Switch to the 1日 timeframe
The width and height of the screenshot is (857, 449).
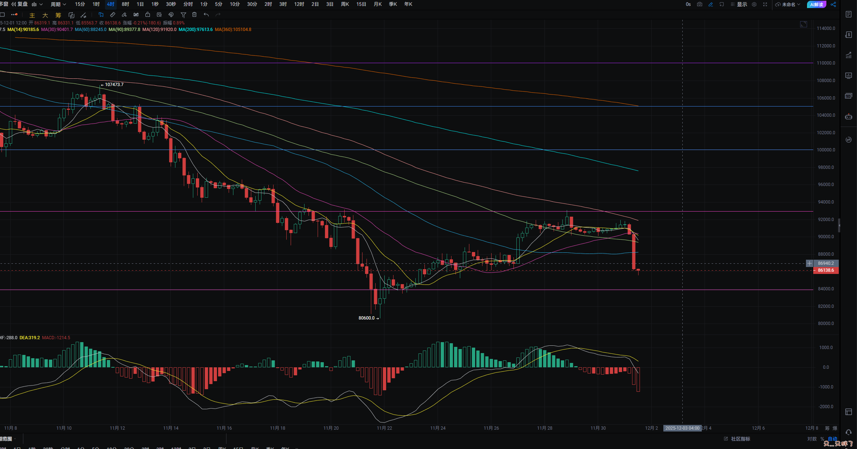pos(140,4)
